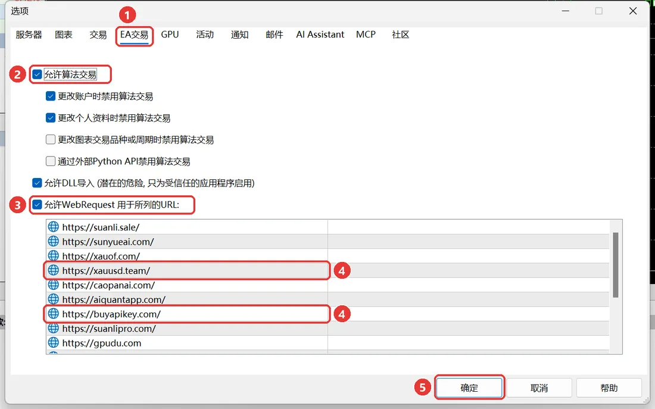Open 帮助 button

tap(609, 388)
